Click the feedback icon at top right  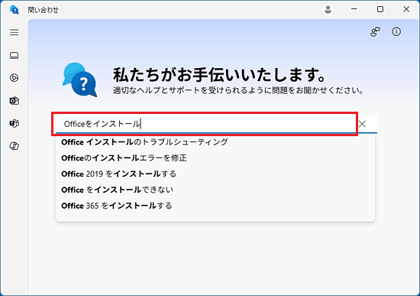(375, 31)
